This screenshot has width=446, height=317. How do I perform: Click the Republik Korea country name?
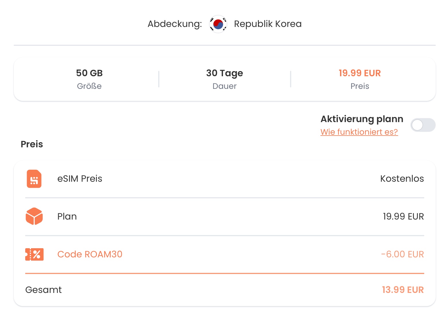pyautogui.click(x=268, y=24)
